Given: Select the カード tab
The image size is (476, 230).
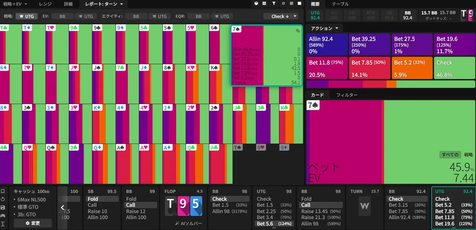Looking at the screenshot, I should (317, 95).
